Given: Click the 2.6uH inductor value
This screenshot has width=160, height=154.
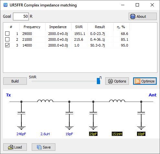Looking at the screenshot, I should point(45,134).
